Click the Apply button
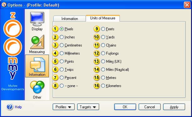Viewport: 192px width, 117px height. [174, 107]
